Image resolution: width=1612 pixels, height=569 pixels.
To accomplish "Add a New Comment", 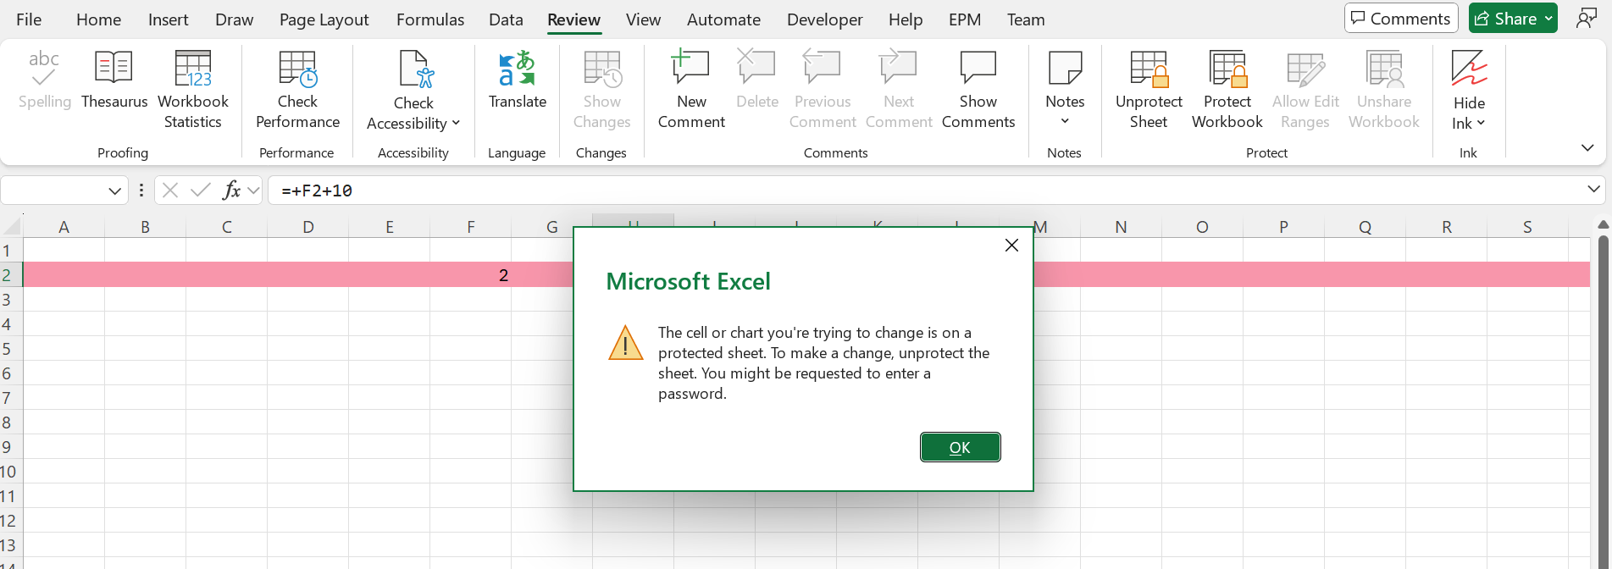I will click(x=691, y=90).
